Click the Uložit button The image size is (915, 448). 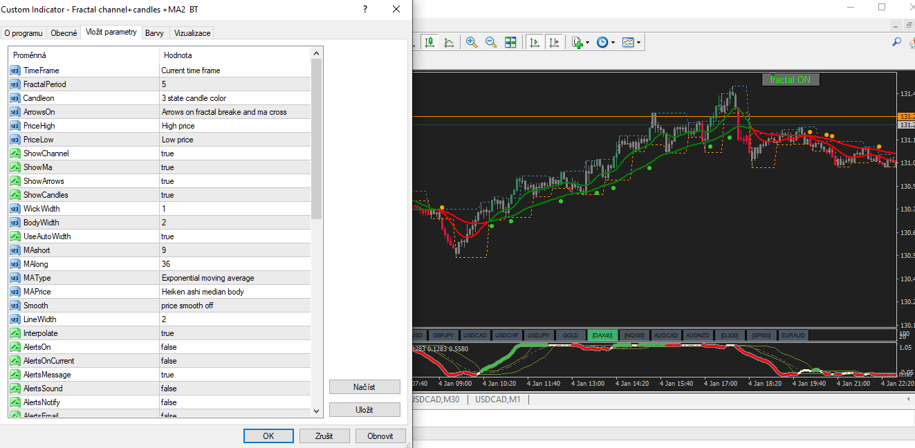[x=364, y=409]
